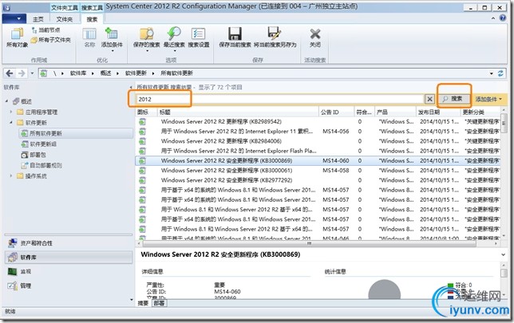Open the Software Library (软件库) workspace
This screenshot has height=323, width=514.
click(69, 258)
